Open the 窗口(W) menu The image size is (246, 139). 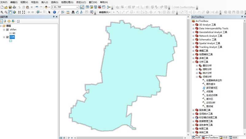(x=93, y=2)
